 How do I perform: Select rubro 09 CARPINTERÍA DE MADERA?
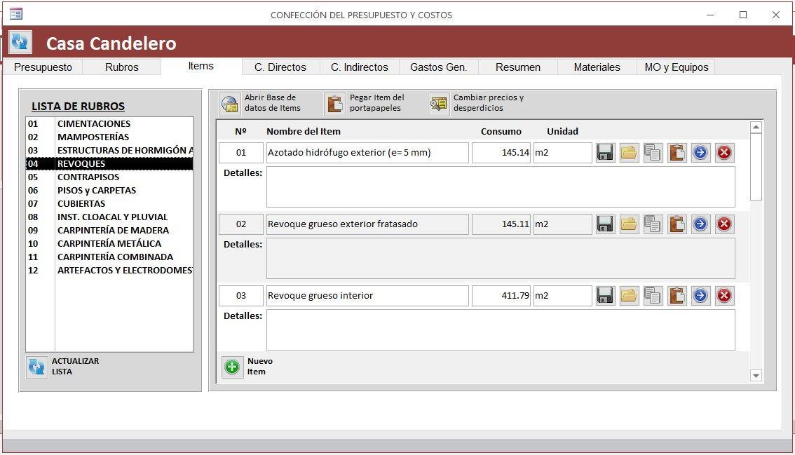coord(109,230)
